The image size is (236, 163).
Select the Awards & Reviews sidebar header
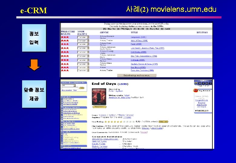[x=74, y=107]
